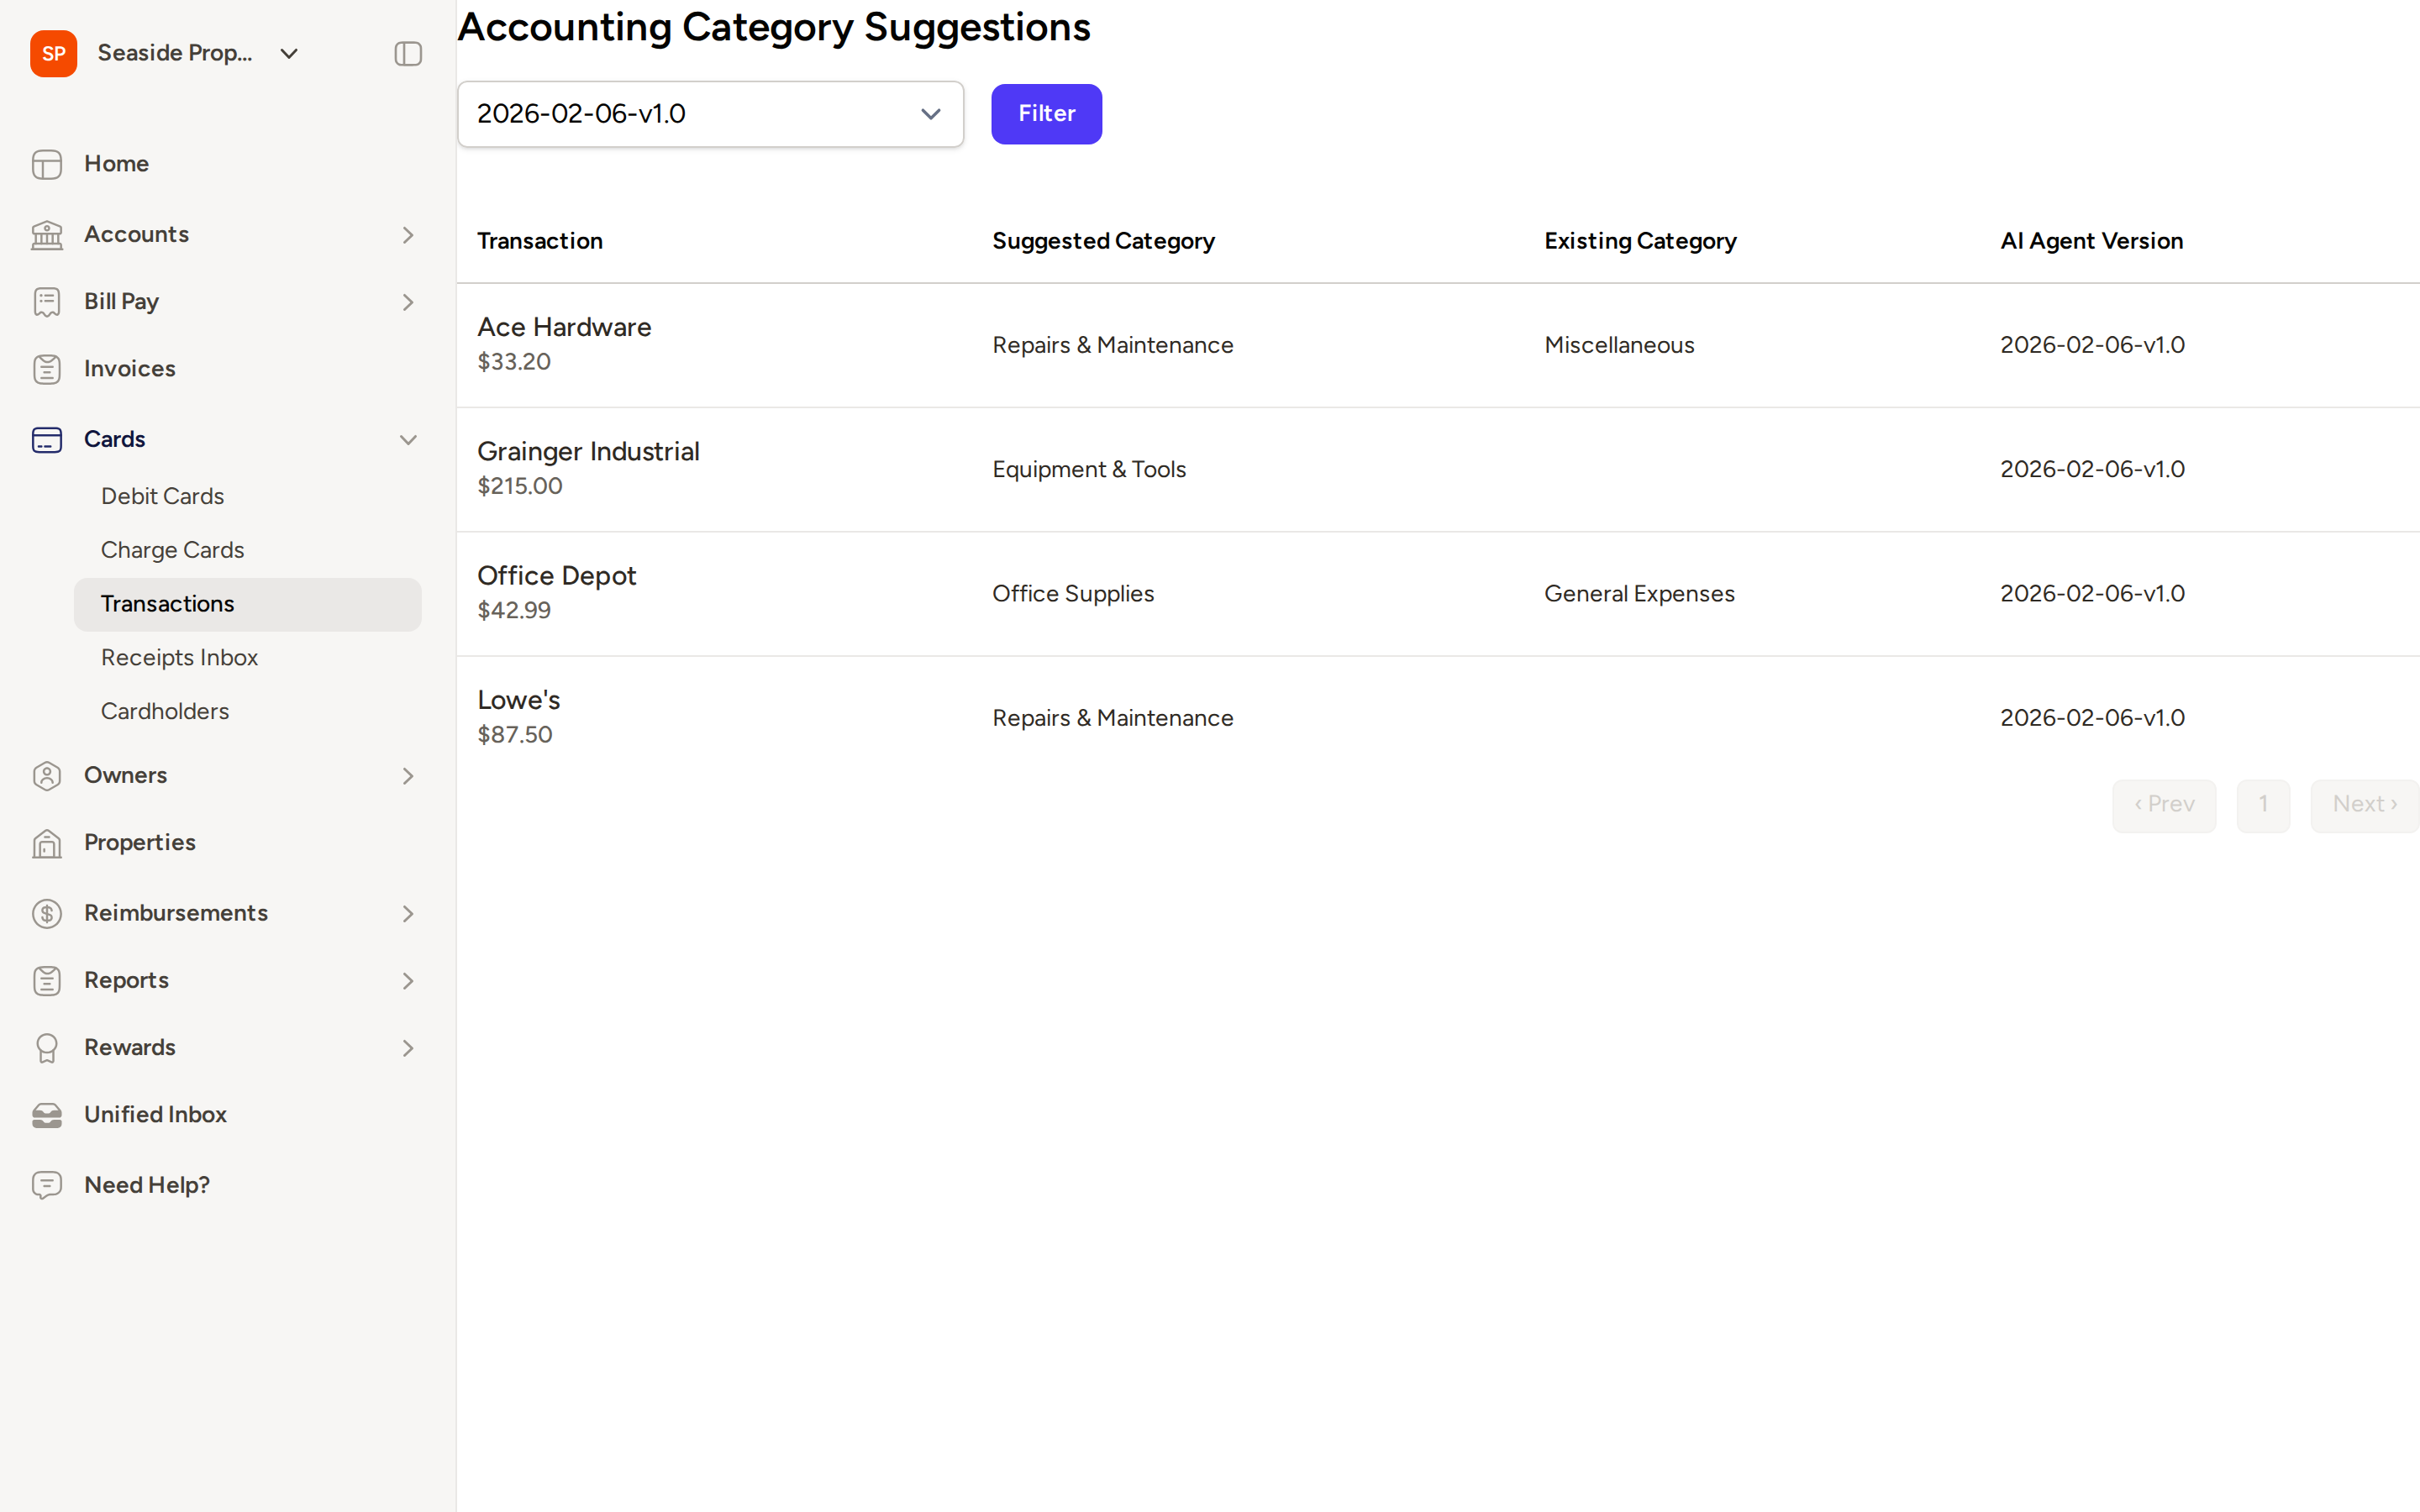Open Receipts Inbox under Cards
2420x1512 pixels.
[x=180, y=658]
